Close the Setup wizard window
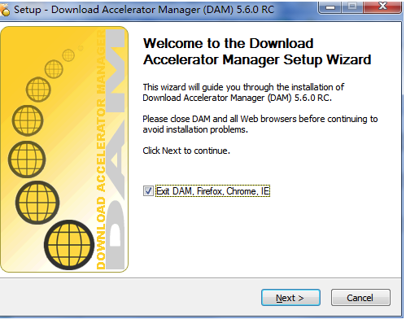This screenshot has height=319, width=406. [x=382, y=7]
